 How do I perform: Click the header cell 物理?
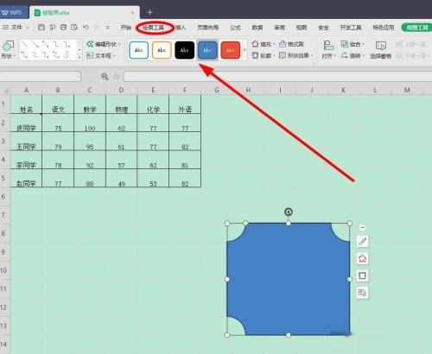pyautogui.click(x=121, y=104)
